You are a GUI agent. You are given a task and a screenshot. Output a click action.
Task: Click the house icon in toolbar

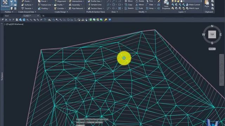(x=49, y=20)
